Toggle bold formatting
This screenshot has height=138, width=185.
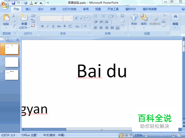coord(42,26)
